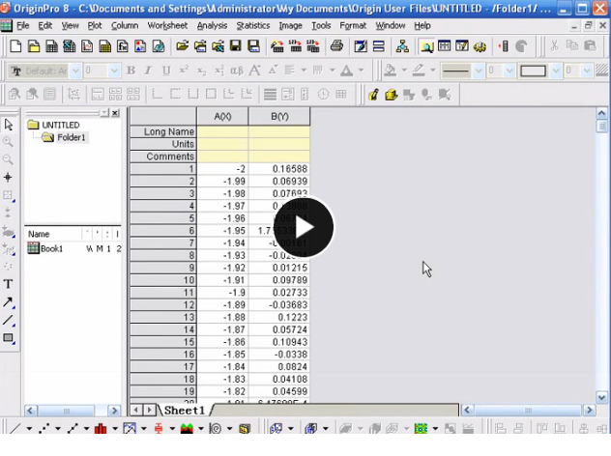Click the Column plot red bars icon
The image size is (611, 456).
click(101, 428)
